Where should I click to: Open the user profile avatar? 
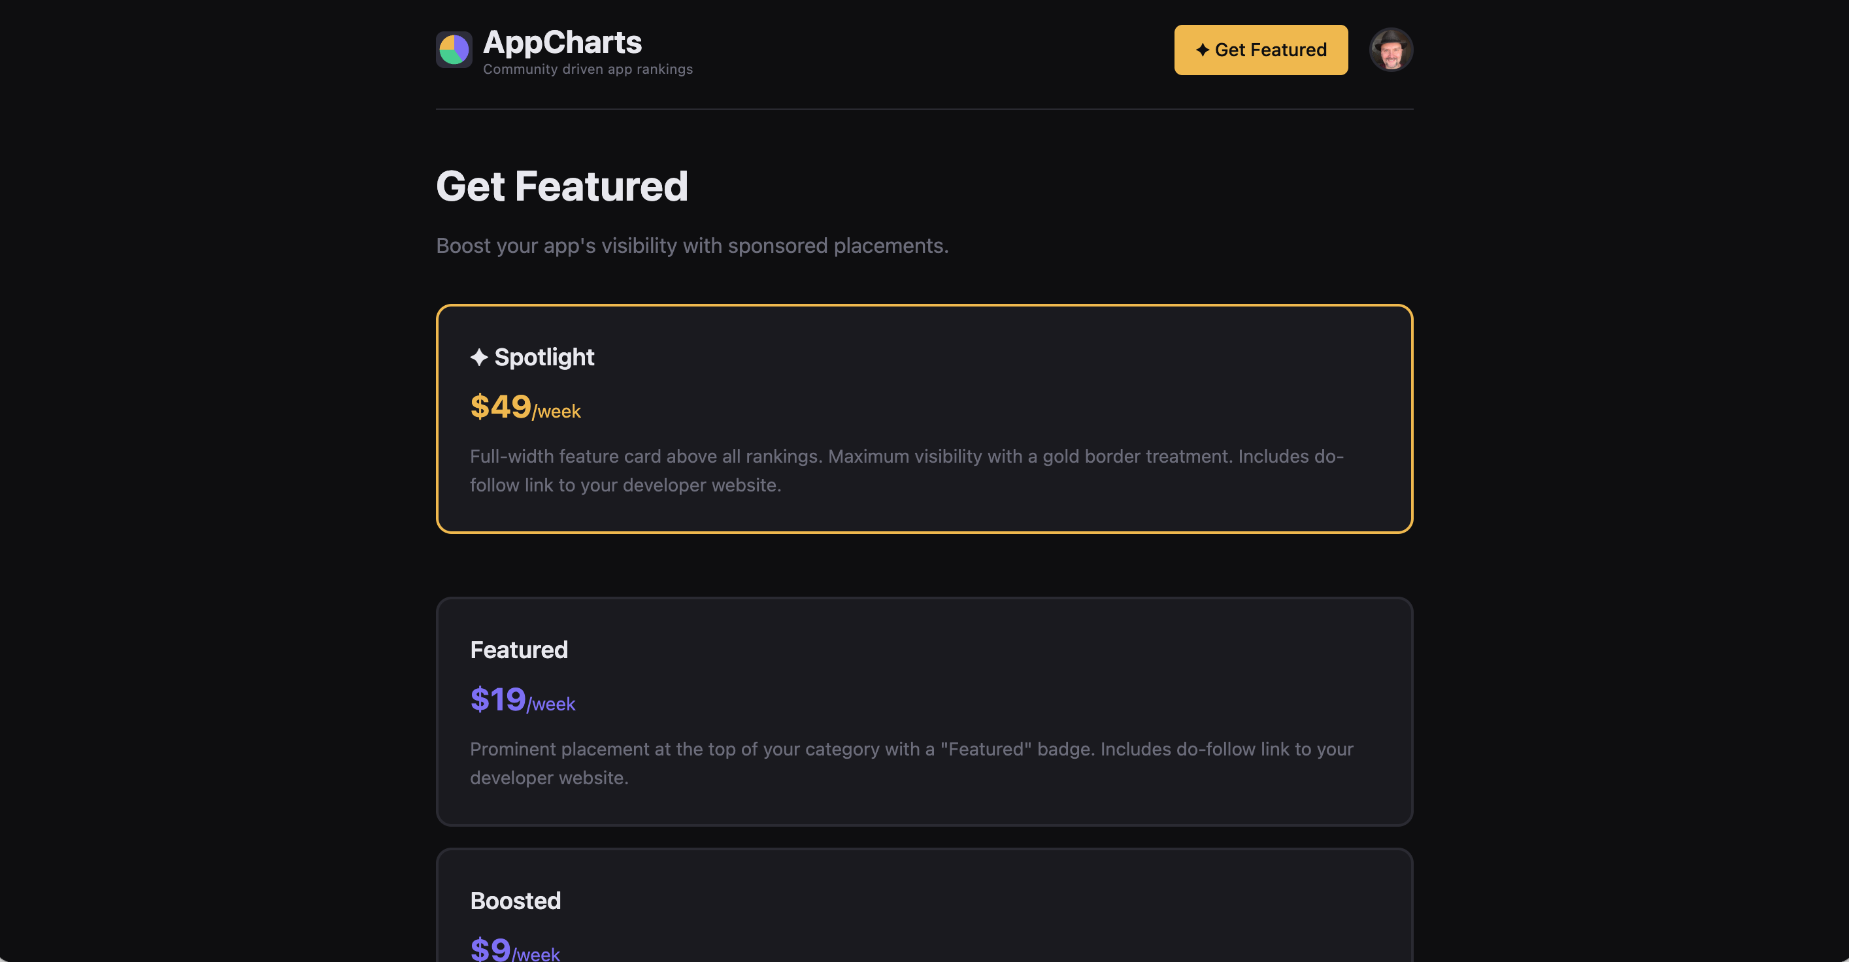[1390, 50]
